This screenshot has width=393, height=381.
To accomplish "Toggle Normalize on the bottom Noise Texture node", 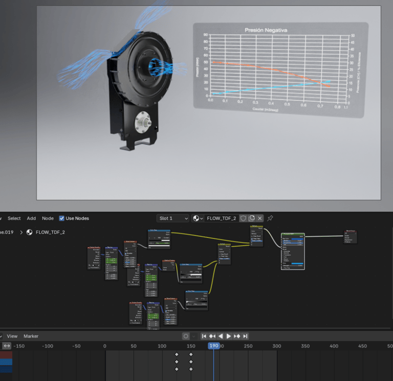I will point(166,310).
